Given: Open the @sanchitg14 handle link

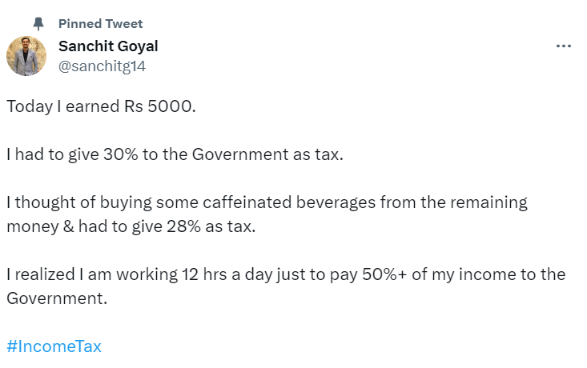Looking at the screenshot, I should pyautogui.click(x=102, y=66).
